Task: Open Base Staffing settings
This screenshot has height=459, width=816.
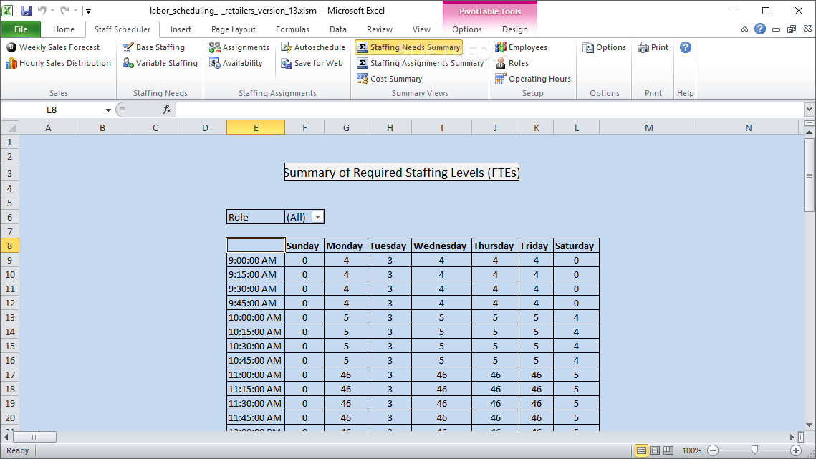Action: (153, 47)
